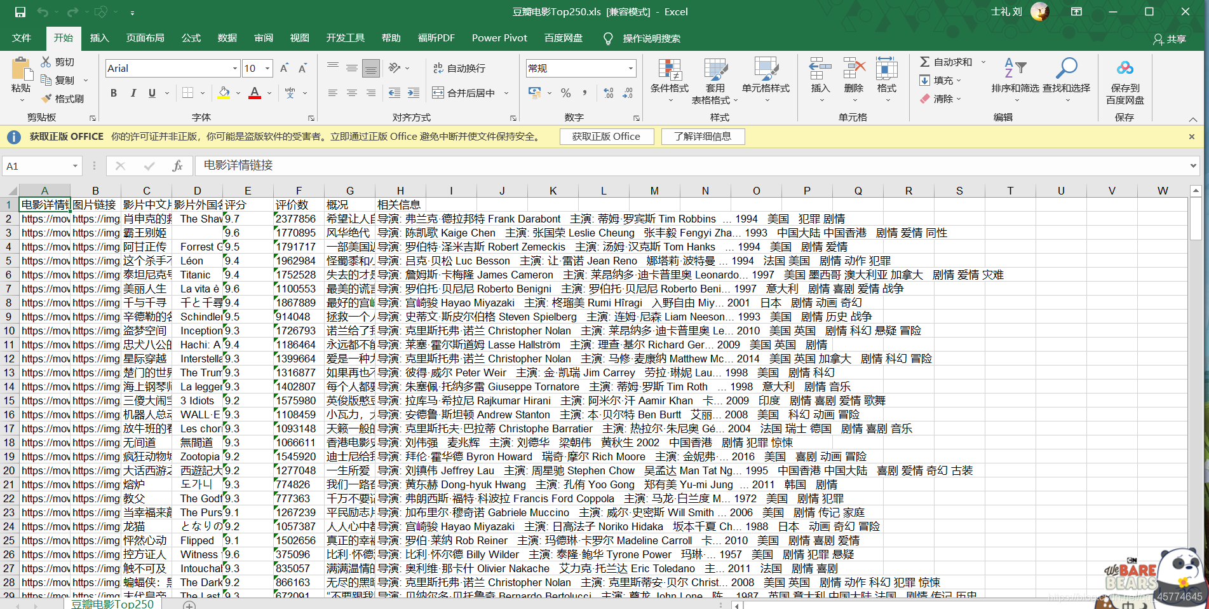Click the fill color bucket swatch
Screen dimensions: 1209x609
tap(224, 93)
